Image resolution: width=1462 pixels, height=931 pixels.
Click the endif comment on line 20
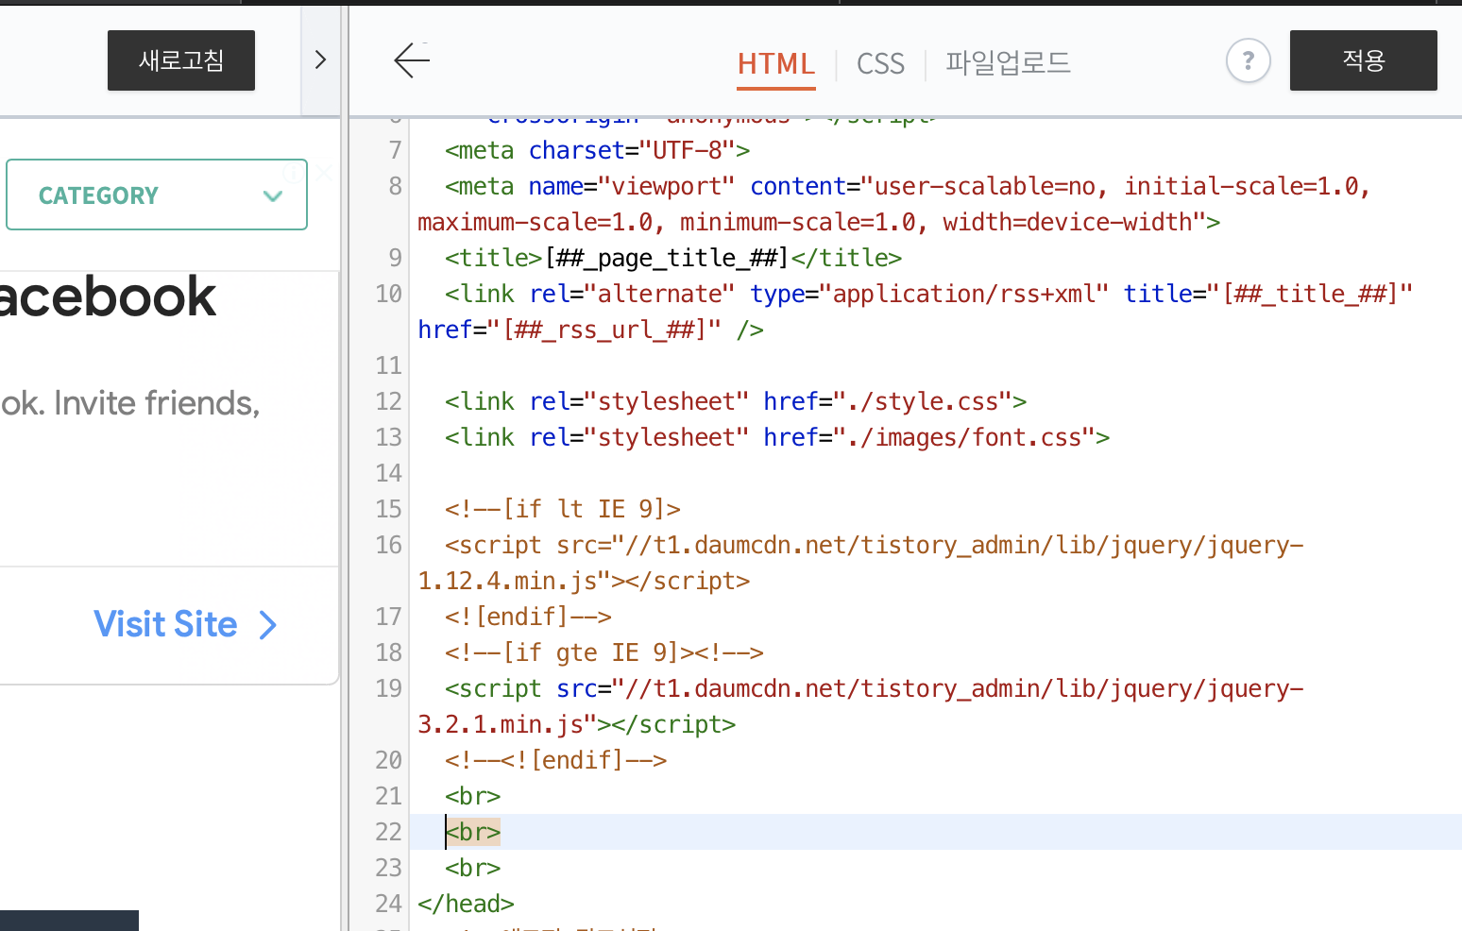pos(556,760)
